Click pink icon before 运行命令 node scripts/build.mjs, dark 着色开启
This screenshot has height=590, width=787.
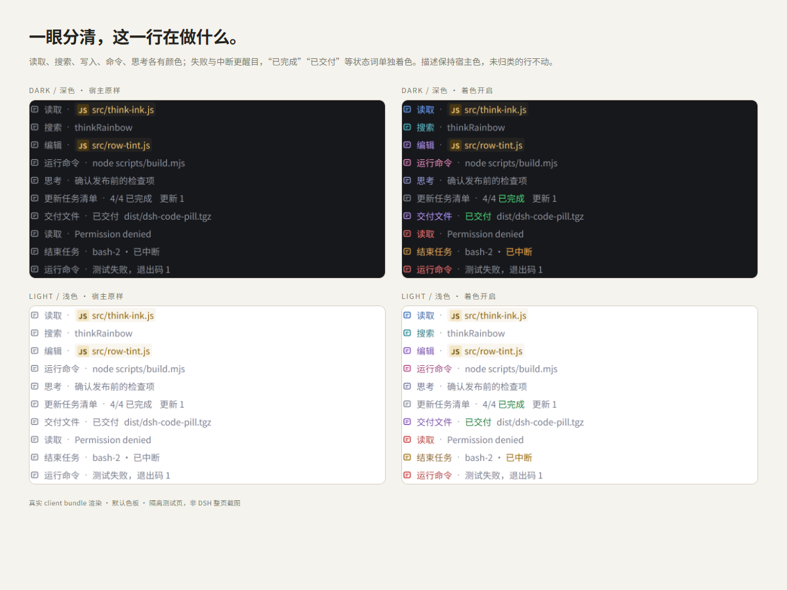pyautogui.click(x=407, y=163)
